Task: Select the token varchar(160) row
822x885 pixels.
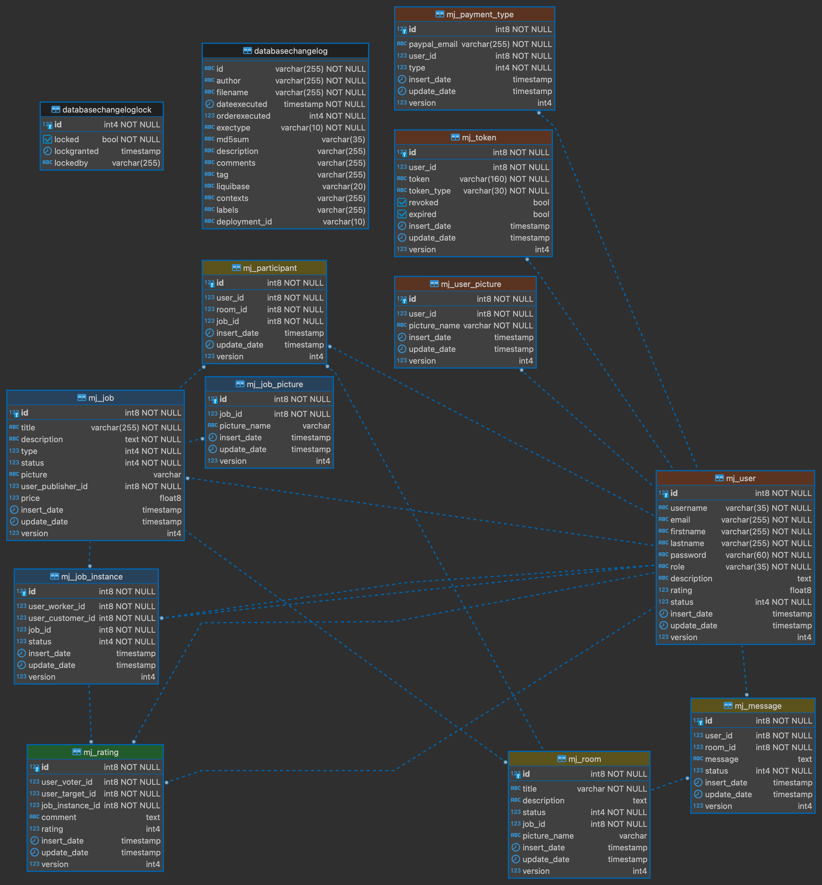Action: point(473,179)
